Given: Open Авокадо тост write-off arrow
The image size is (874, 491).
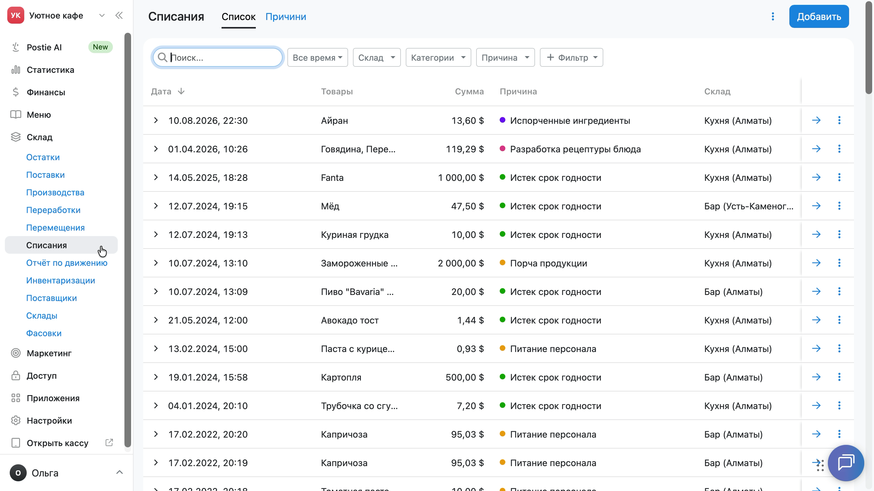Looking at the screenshot, I should pos(816,320).
